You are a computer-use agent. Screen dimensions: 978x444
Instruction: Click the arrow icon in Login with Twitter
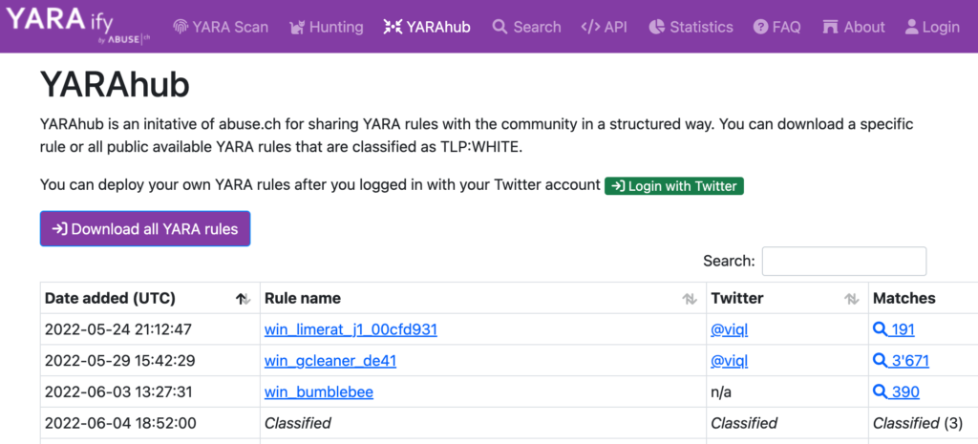pyautogui.click(x=618, y=186)
